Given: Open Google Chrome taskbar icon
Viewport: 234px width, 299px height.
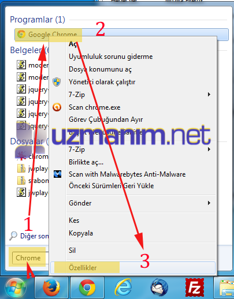Looking at the screenshot, I should pyautogui.click(x=87, y=288).
